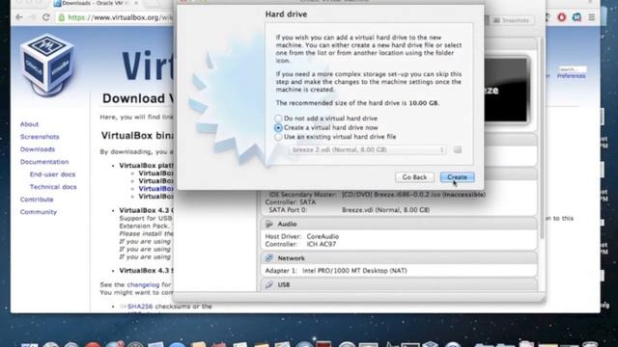Click the Go Back button
The width and height of the screenshot is (618, 347).
coord(414,177)
